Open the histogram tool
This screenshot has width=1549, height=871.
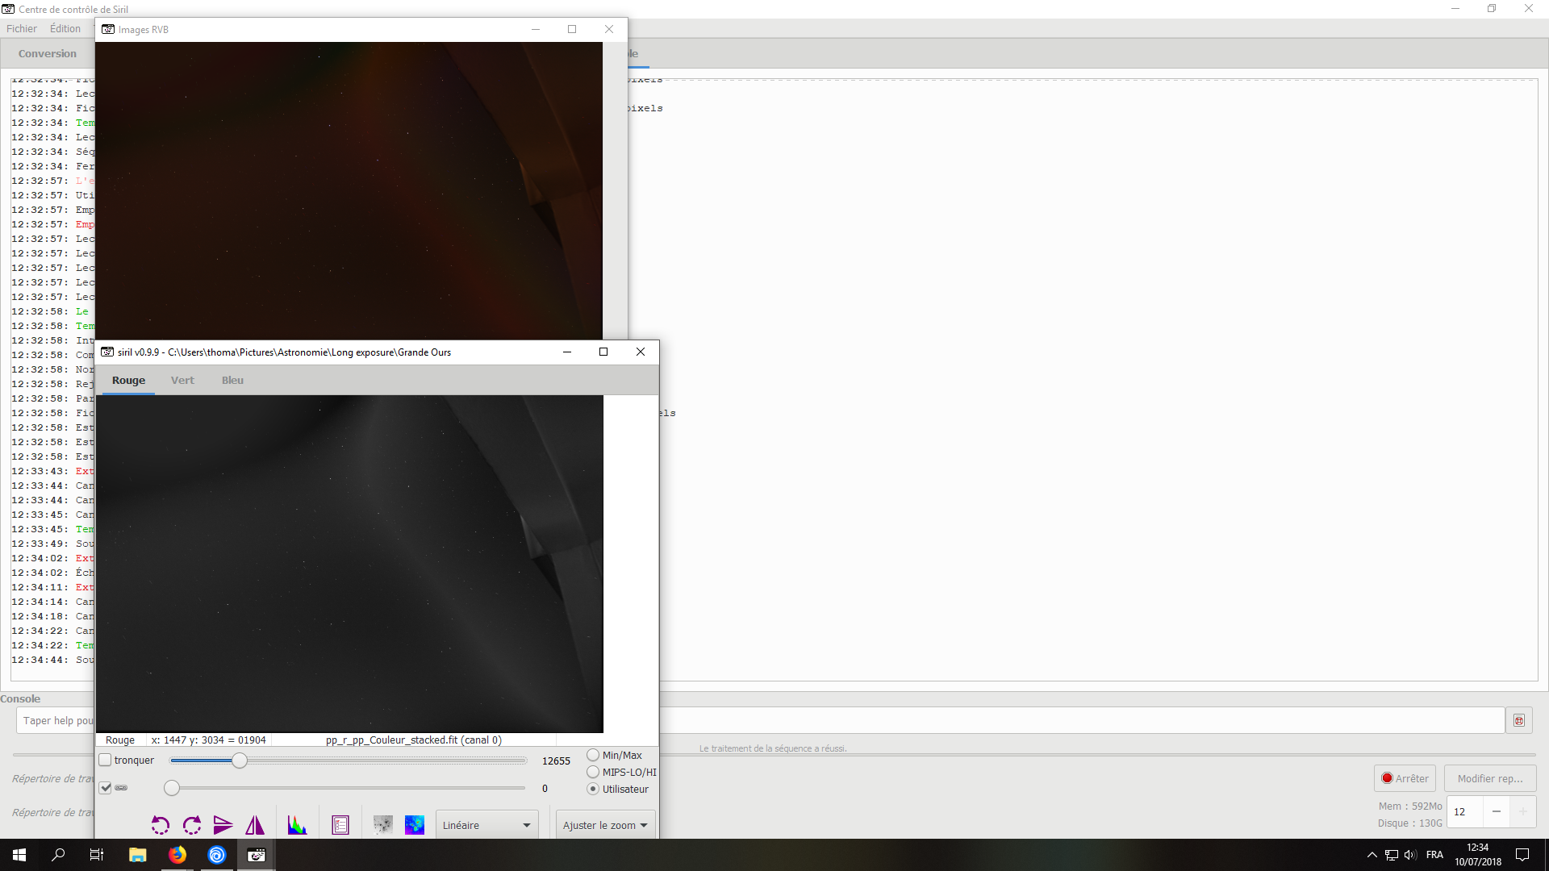(297, 825)
